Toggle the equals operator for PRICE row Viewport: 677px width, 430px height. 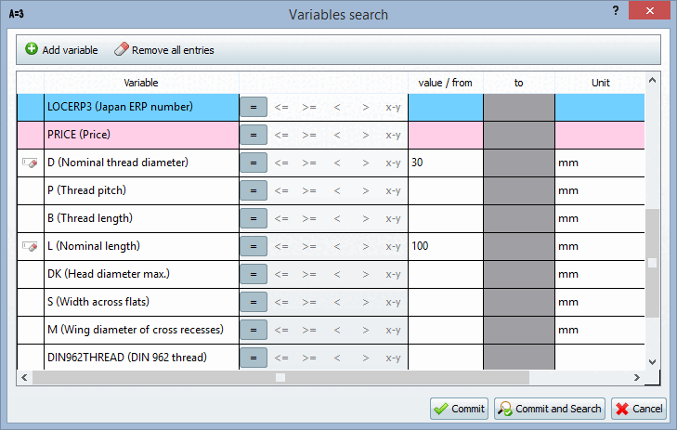pos(253,135)
